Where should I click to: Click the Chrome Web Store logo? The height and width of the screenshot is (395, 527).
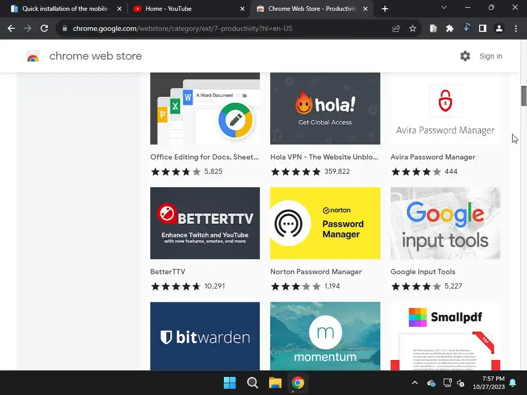point(33,56)
